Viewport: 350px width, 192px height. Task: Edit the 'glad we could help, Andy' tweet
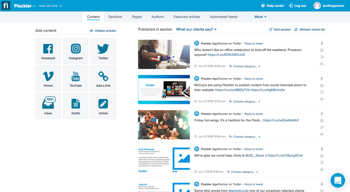(322, 162)
